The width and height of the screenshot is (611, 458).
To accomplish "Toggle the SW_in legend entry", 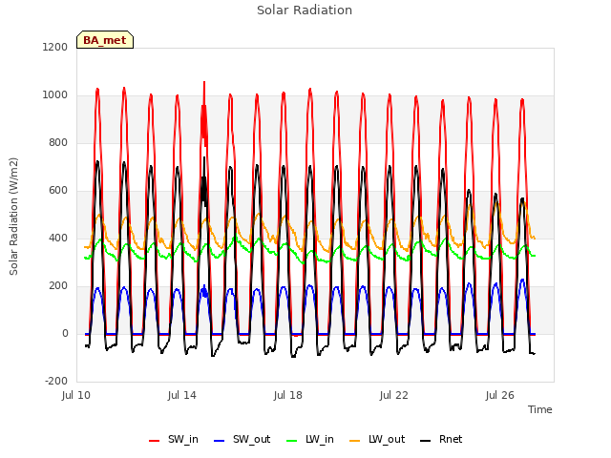I will point(174,440).
